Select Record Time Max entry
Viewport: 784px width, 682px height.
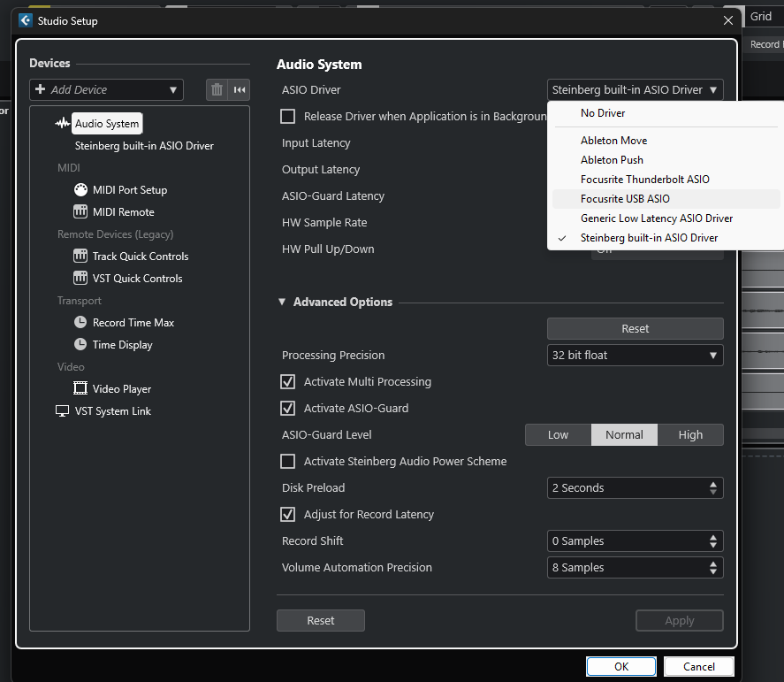(x=133, y=323)
